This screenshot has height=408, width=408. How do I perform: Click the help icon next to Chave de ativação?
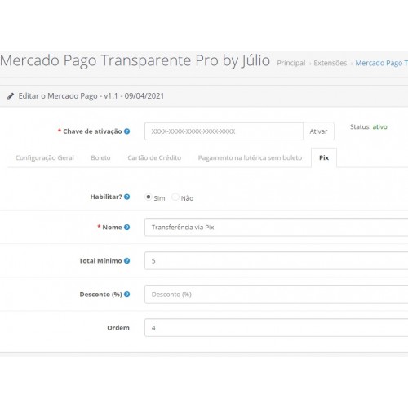[126, 131]
